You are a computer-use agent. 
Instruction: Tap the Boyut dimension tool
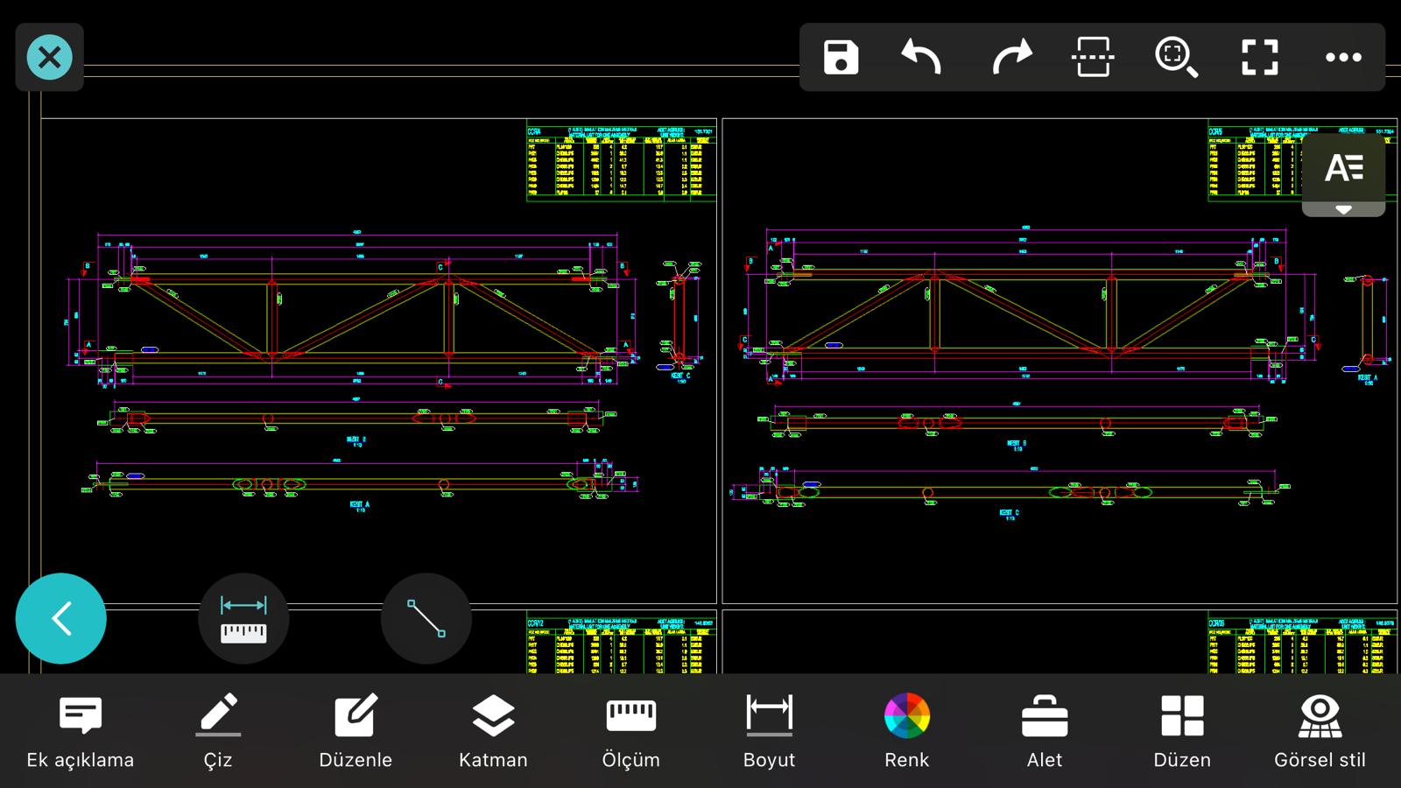click(x=769, y=731)
